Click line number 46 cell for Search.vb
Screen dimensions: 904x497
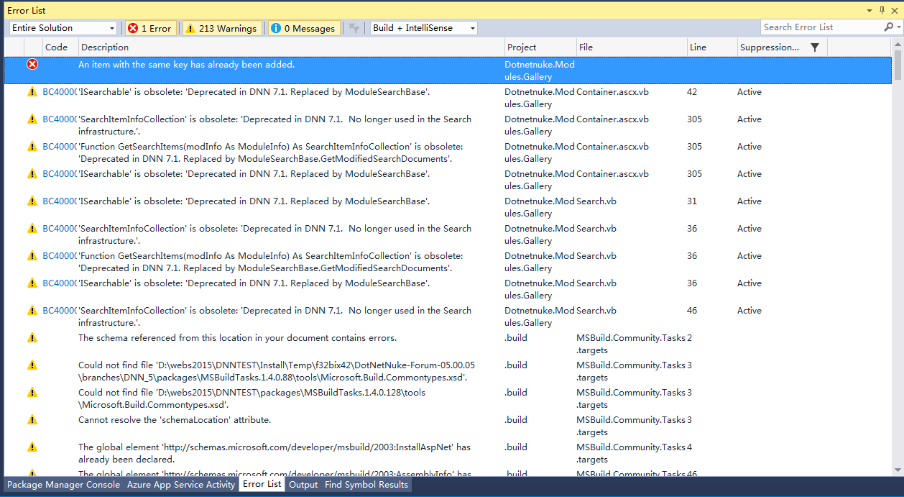pyautogui.click(x=692, y=311)
